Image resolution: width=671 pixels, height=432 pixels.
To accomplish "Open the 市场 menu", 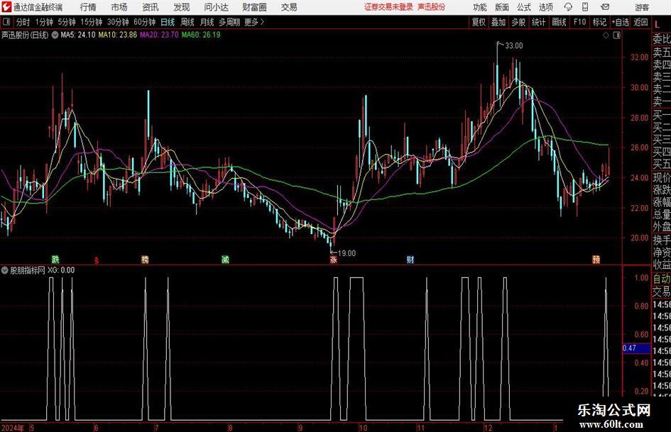I will (x=119, y=7).
